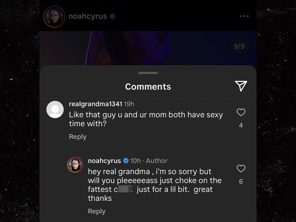Open noahcyrus profile picture in post header

point(54,17)
